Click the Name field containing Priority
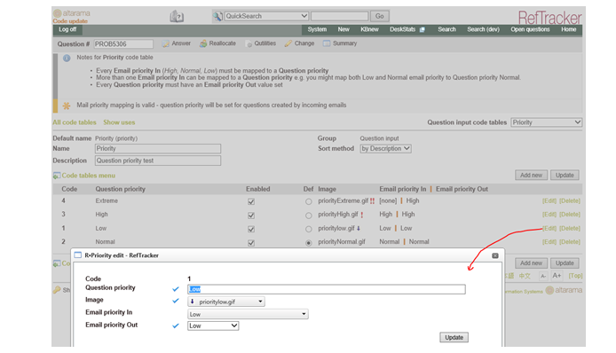The width and height of the screenshot is (616, 353). [158, 149]
